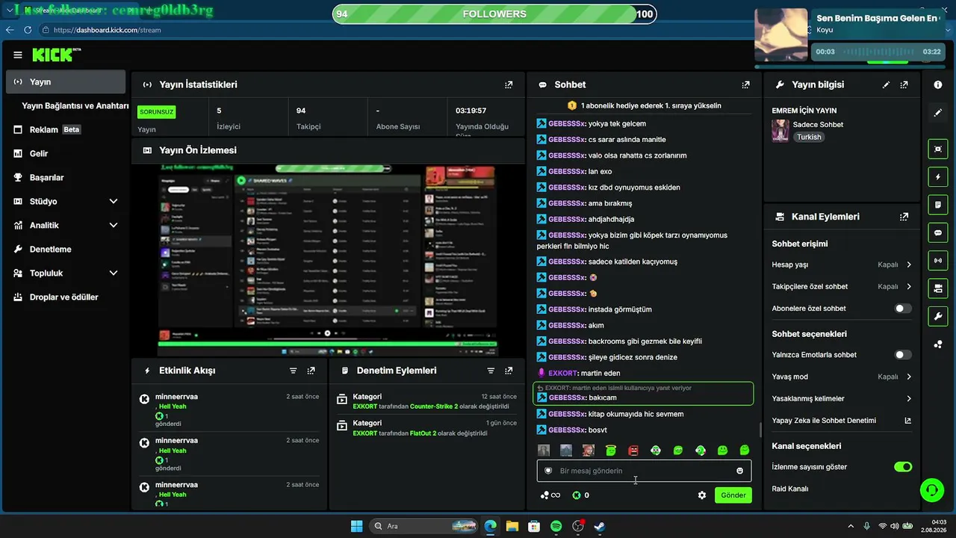
Task: Click the Turkish language tag
Action: (x=809, y=137)
